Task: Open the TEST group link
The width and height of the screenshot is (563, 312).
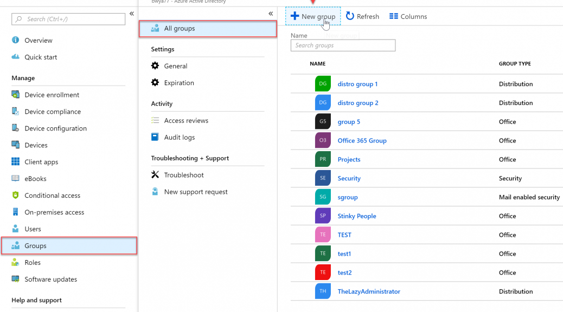Action: 344,235
